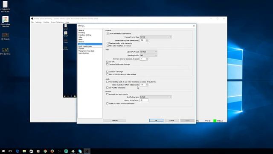Switch to the OBS taskbar icon

pos(87,151)
